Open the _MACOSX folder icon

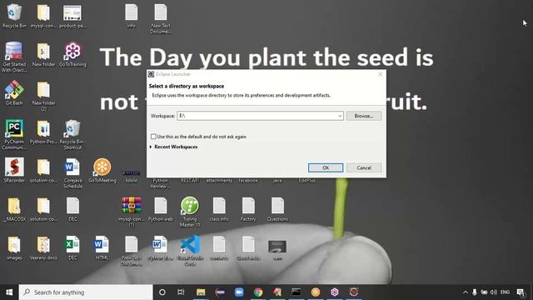pyautogui.click(x=14, y=209)
